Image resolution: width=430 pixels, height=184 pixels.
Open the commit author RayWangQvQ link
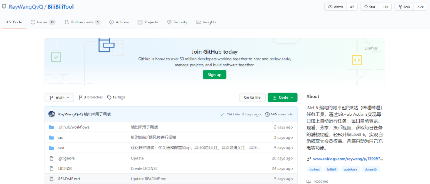click(70, 114)
